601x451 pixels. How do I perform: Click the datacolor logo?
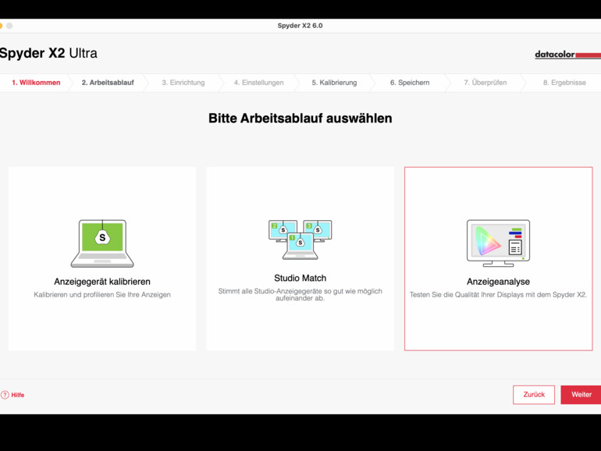[x=567, y=55]
